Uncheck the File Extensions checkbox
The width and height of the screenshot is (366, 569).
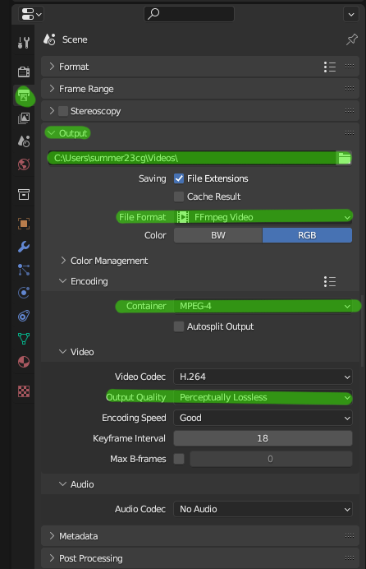tap(179, 178)
